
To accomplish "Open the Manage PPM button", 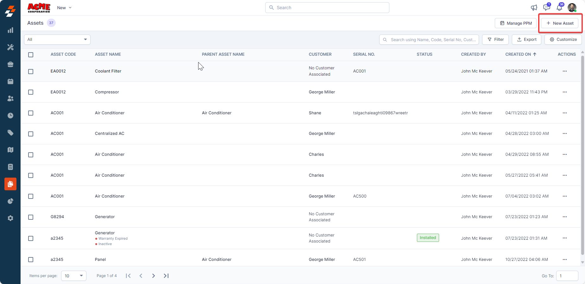I will pos(516,23).
